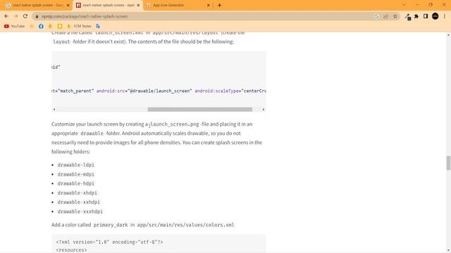Open the Firebase bookmark left of yellow square
Image resolution: width=451 pixels, height=253 pixels.
(x=51, y=26)
